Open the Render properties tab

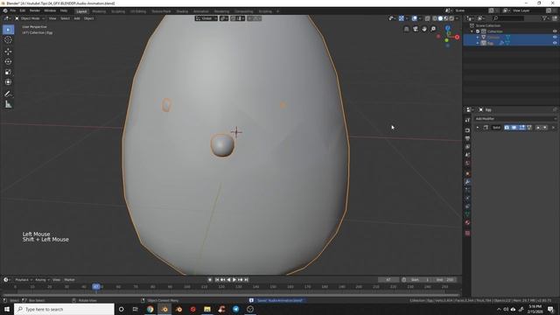coord(467,130)
